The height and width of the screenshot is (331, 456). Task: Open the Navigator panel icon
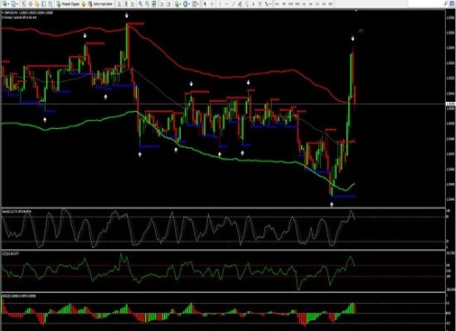[x=36, y=4]
